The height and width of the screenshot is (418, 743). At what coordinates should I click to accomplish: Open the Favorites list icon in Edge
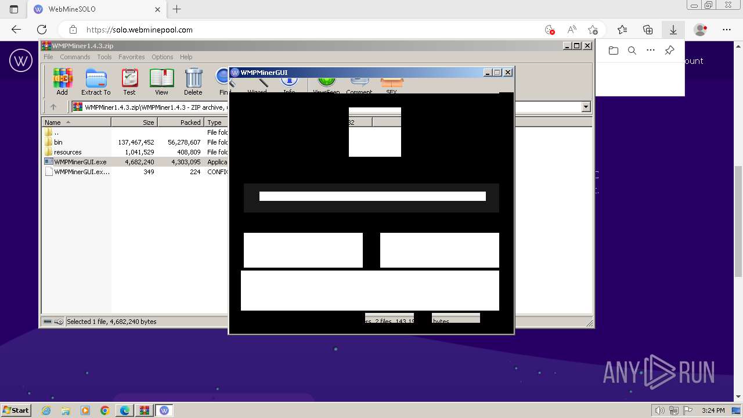click(x=622, y=30)
